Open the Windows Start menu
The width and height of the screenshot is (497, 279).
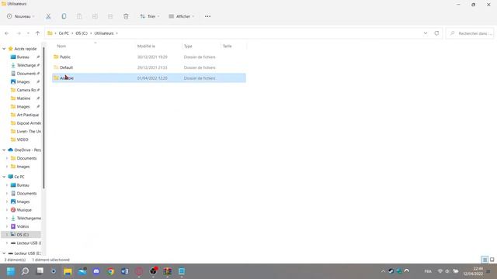point(11,271)
